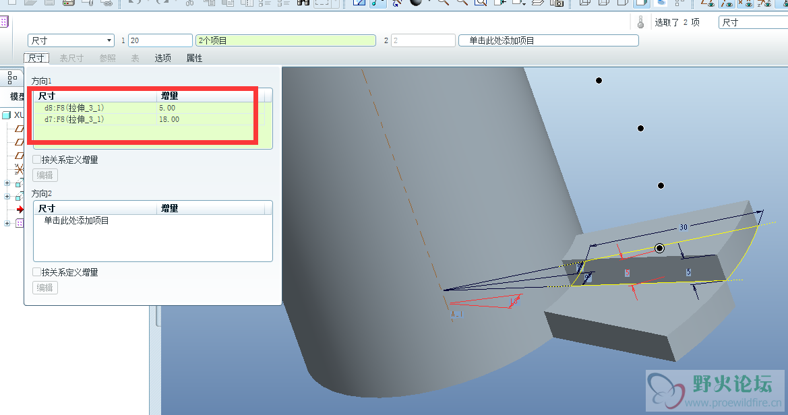
Task: Select the coordinate system tree item
Action: (19, 169)
